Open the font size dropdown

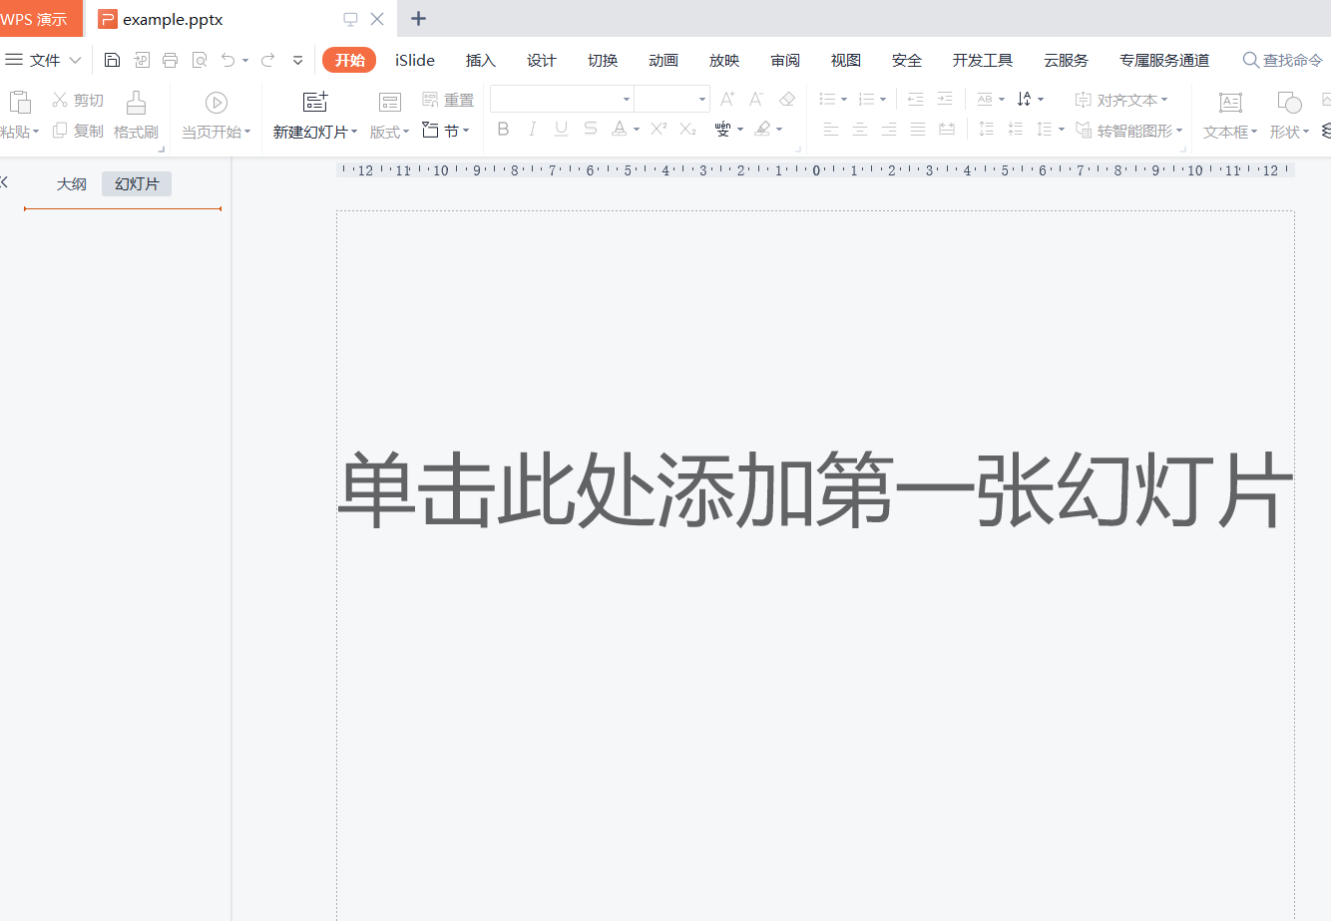click(702, 99)
